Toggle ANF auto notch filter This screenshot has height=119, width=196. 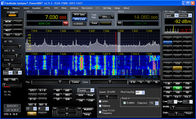pyautogui.click(x=68, y=90)
